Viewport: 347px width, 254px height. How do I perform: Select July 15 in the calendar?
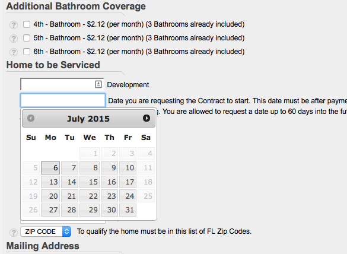point(90,182)
